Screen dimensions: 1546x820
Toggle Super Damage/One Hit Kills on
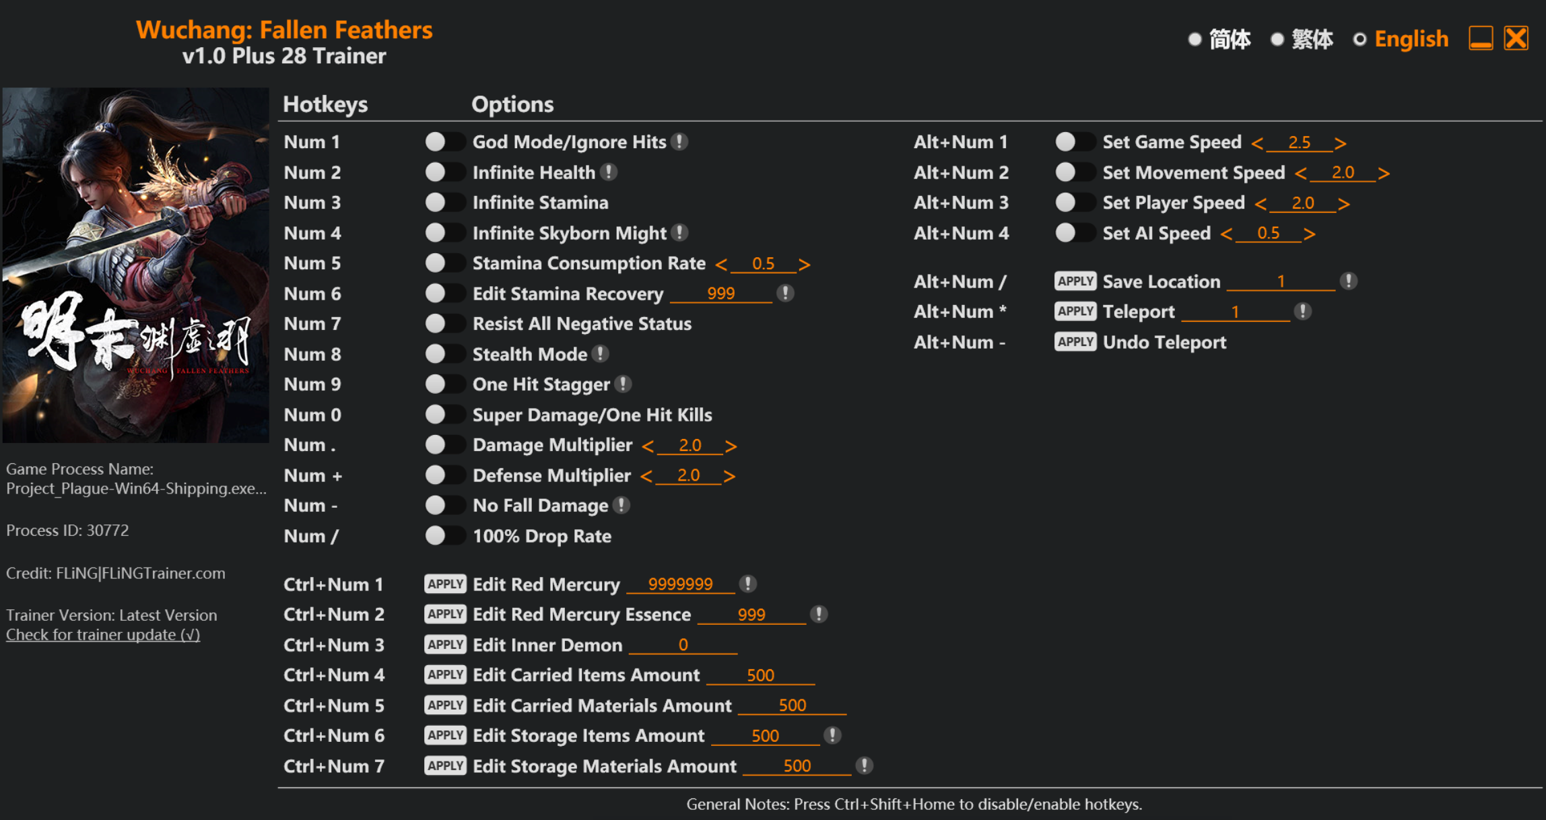(x=444, y=415)
